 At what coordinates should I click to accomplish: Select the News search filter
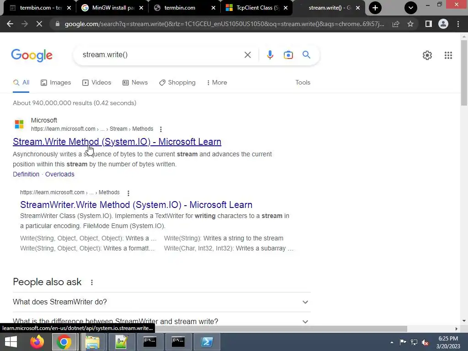(135, 83)
